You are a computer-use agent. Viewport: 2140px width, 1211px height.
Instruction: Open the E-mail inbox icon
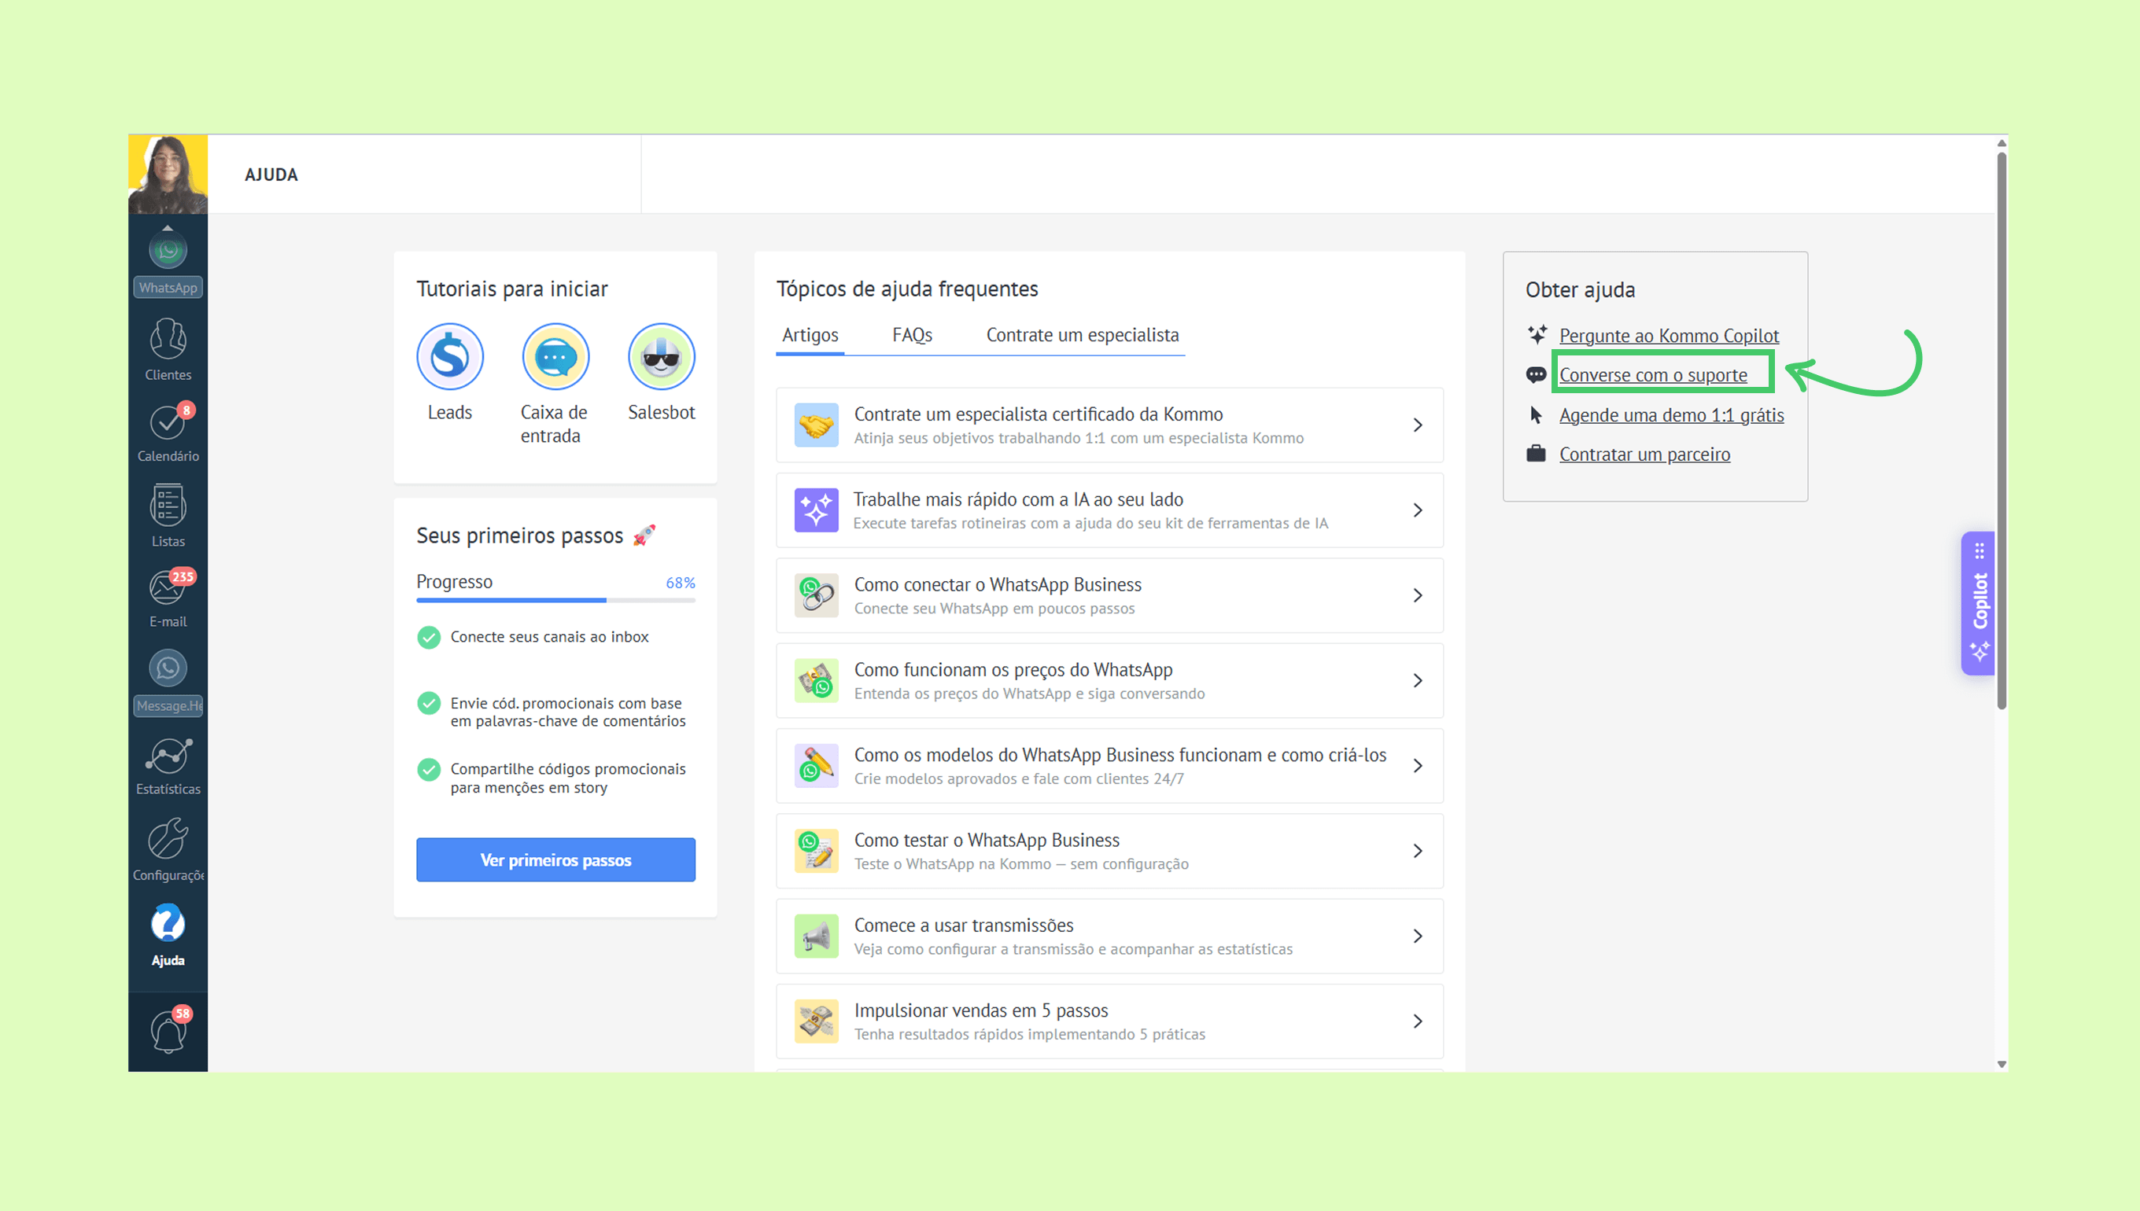(x=168, y=588)
